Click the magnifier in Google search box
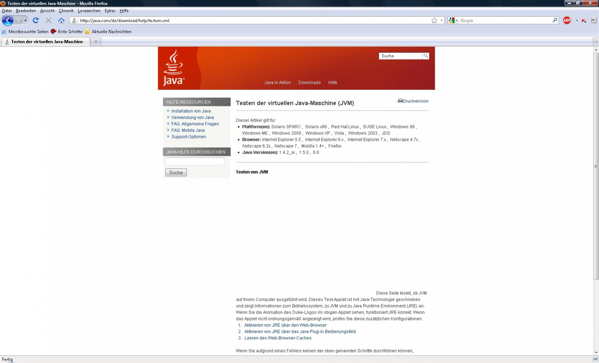Viewport: 599px width, 363px height. click(x=555, y=20)
